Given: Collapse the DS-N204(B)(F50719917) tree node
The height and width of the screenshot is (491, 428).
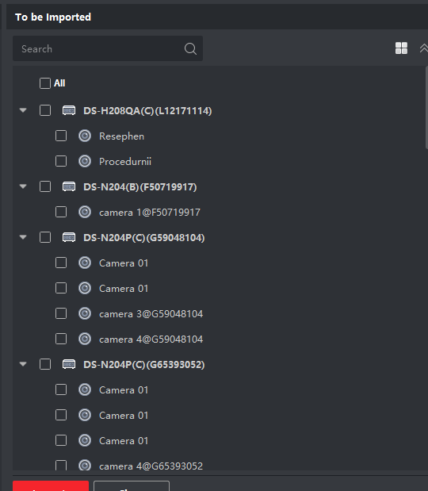Looking at the screenshot, I should pos(23,186).
